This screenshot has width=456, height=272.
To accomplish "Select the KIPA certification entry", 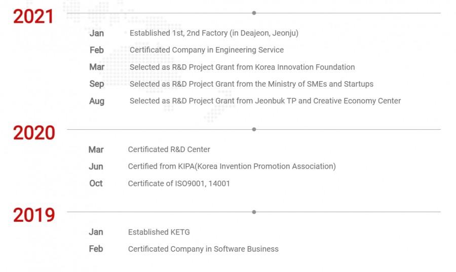I will click(x=232, y=166).
